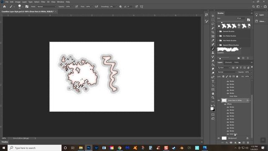Viewport: 268px width, 151px height.
Task: Open Smoothing value dropdown arrow
Action: point(116,7)
